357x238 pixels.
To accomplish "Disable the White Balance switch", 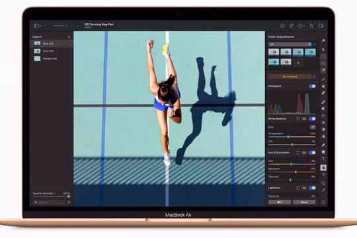I will [312, 118].
